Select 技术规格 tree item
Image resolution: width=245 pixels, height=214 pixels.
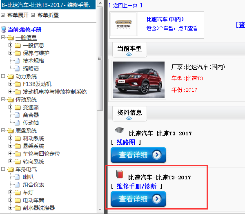click(x=33, y=61)
